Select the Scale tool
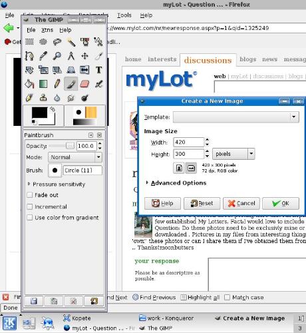The width and height of the screenshot is (306, 333). (x=43, y=70)
